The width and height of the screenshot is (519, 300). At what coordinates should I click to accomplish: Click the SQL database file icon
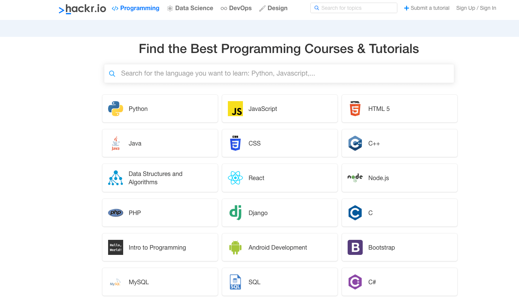pyautogui.click(x=235, y=282)
